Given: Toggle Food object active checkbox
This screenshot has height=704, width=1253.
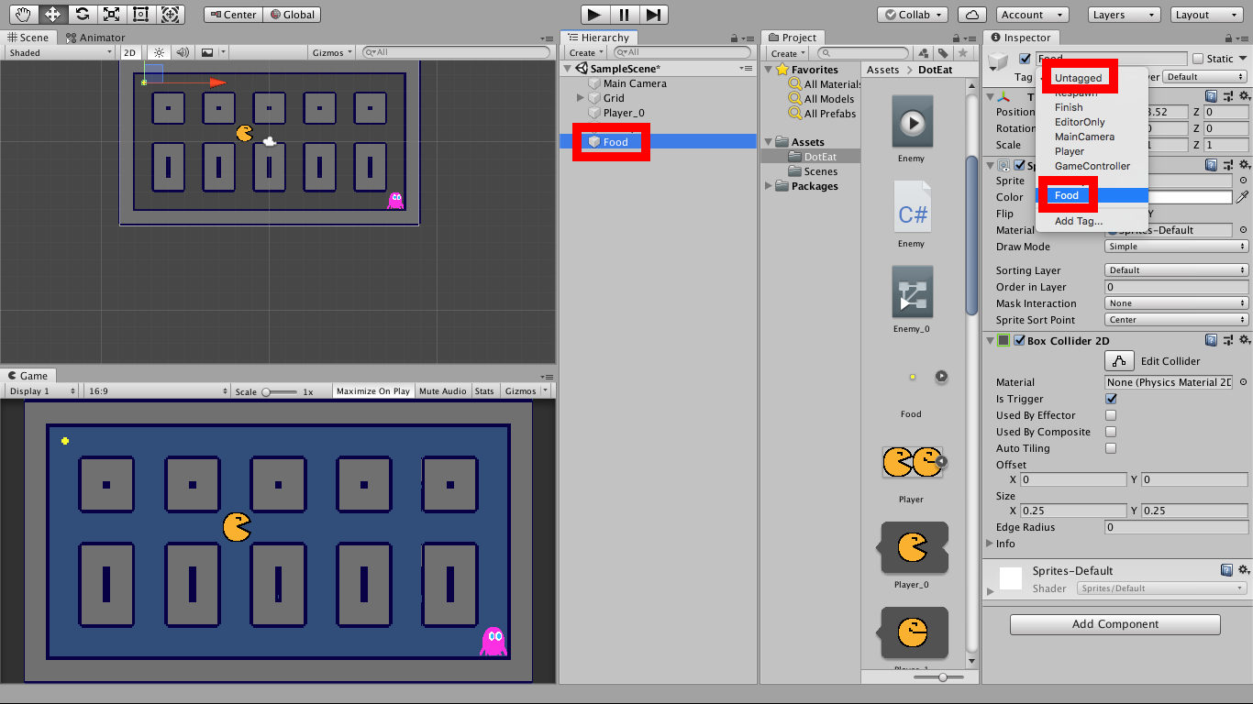Looking at the screenshot, I should pos(1025,59).
